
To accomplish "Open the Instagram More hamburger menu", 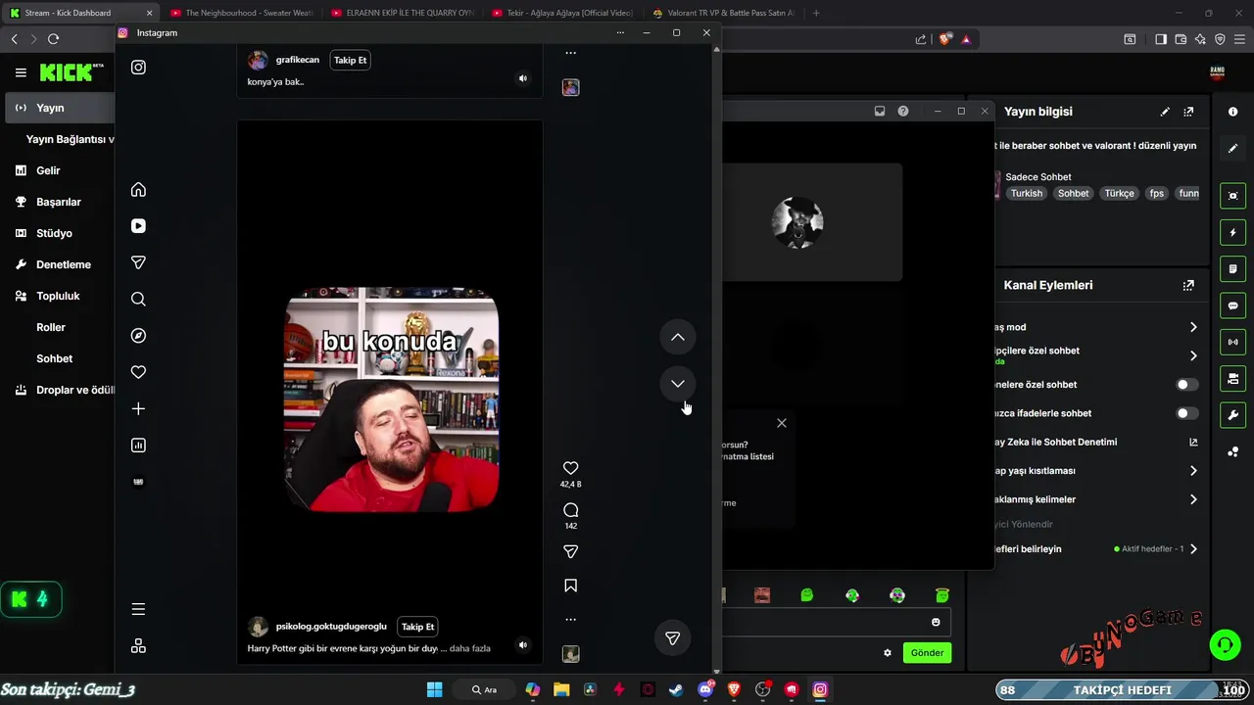I will point(138,609).
